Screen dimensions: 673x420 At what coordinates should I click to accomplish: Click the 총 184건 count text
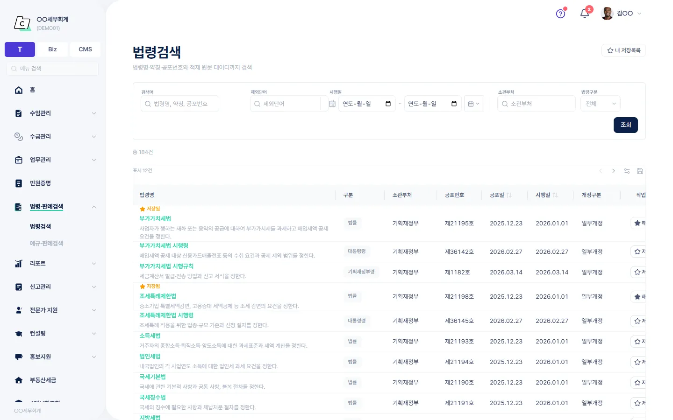(143, 152)
